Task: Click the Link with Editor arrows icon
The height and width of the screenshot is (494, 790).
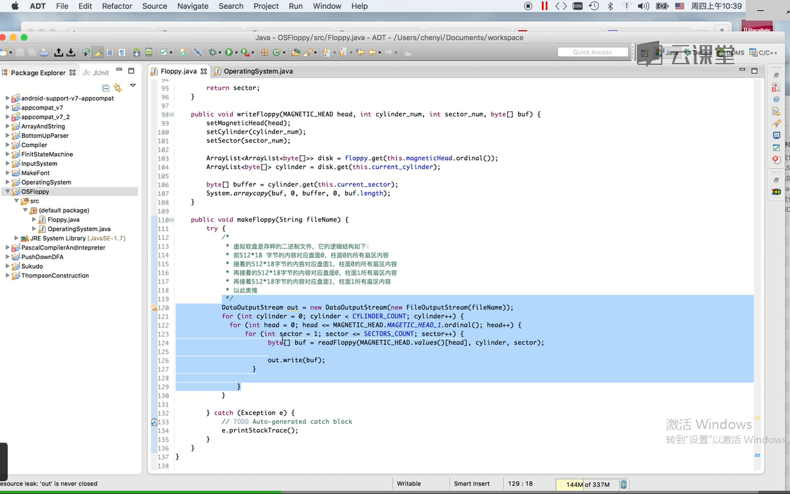Action: click(118, 87)
